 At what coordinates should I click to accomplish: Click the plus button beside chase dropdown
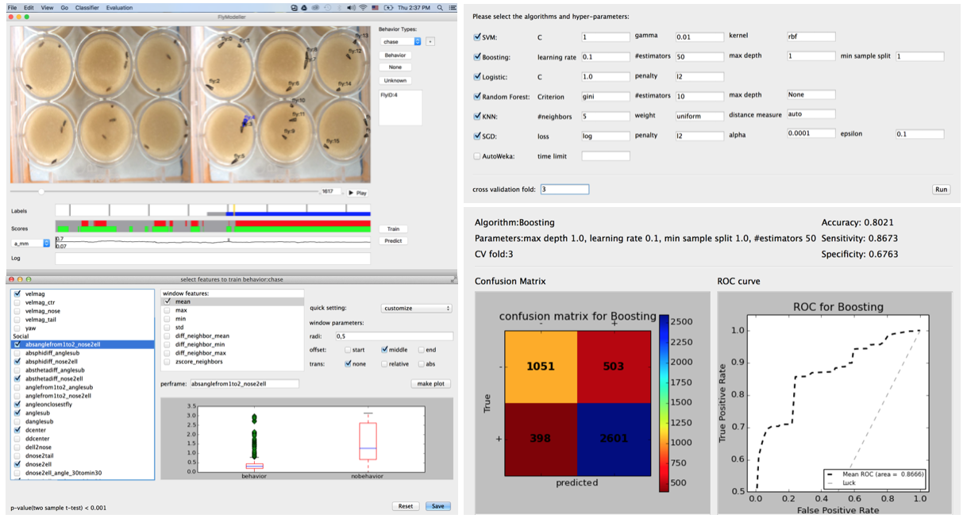(x=430, y=41)
